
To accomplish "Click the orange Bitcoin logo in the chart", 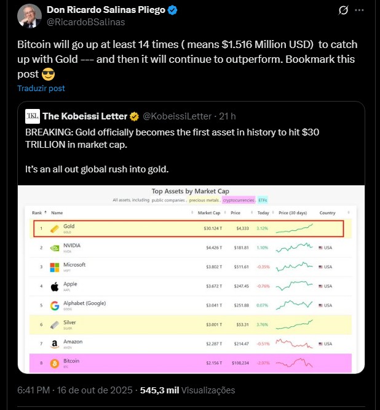I will (x=54, y=363).
